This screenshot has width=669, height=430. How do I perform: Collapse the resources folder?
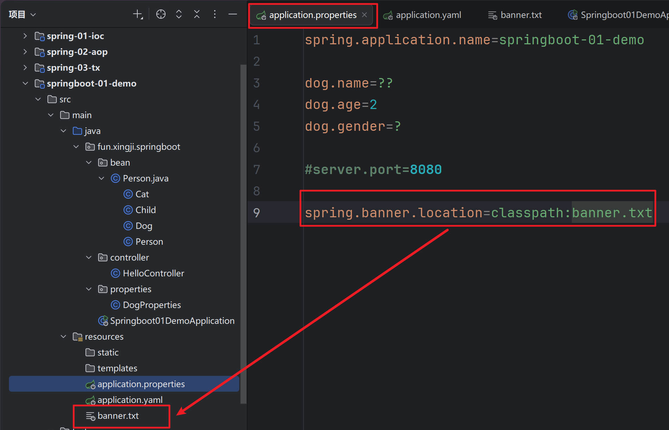pyautogui.click(x=63, y=336)
